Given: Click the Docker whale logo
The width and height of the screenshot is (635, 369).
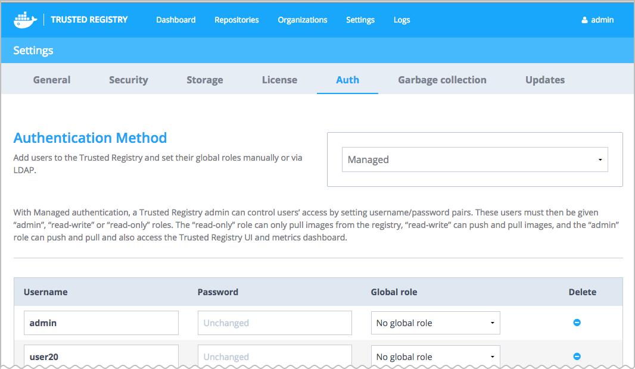Looking at the screenshot, I should pyautogui.click(x=25, y=20).
